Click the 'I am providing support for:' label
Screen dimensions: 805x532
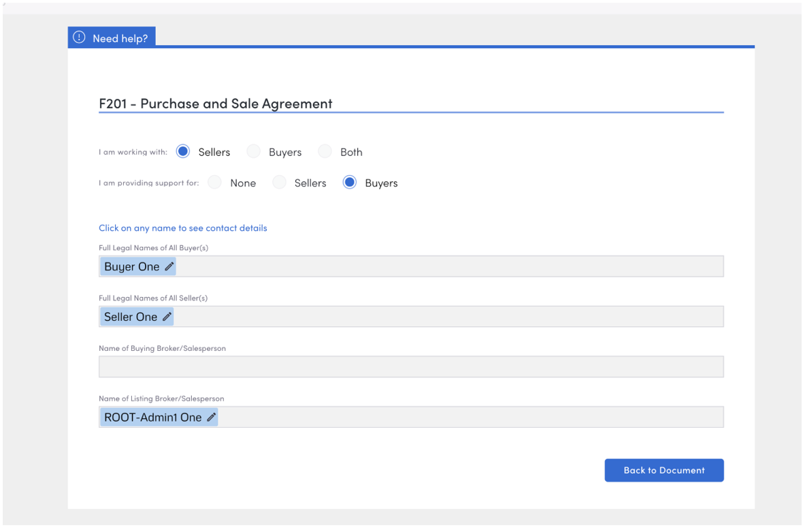pyautogui.click(x=149, y=183)
